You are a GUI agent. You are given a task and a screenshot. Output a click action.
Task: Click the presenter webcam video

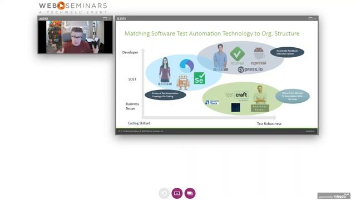75,37
